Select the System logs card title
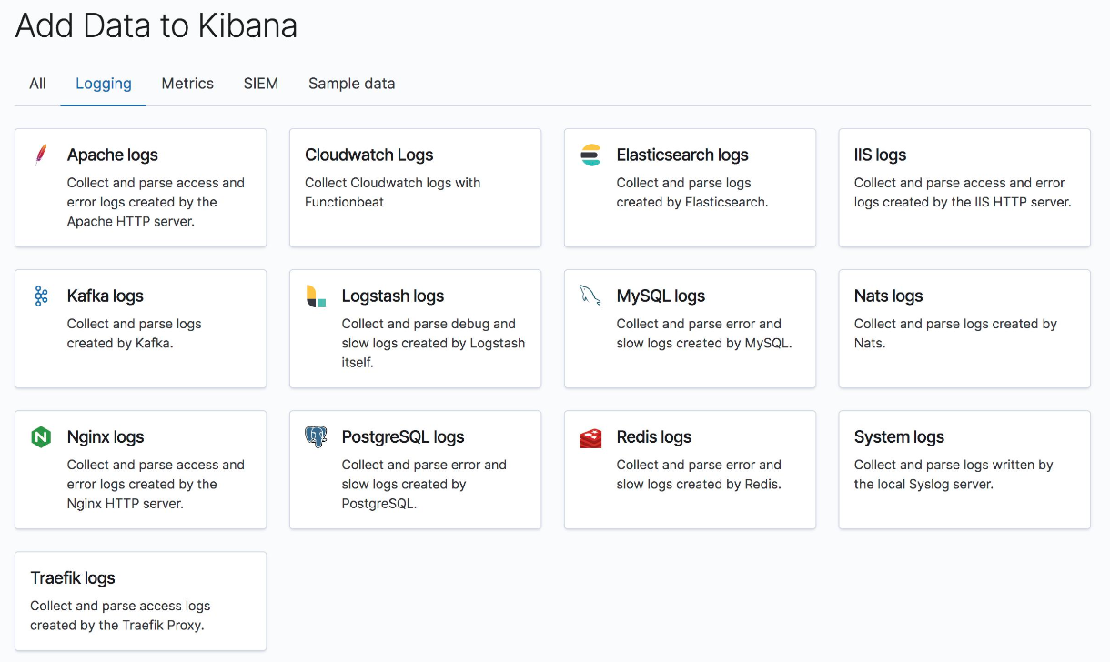The width and height of the screenshot is (1110, 662). click(900, 437)
